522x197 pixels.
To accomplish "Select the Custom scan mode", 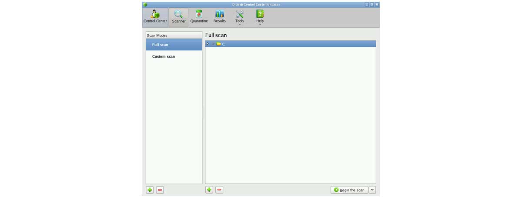I will (x=174, y=56).
